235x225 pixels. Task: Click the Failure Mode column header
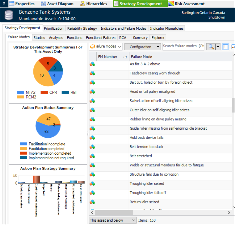179,57
